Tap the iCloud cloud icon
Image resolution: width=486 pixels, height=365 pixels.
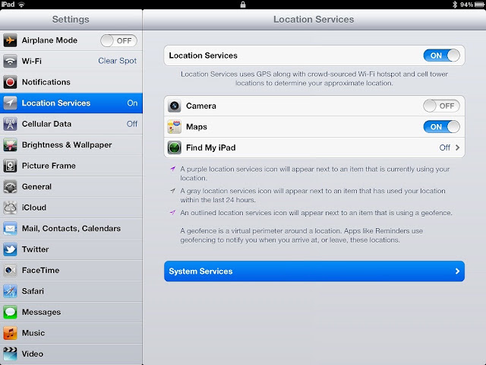coord(10,208)
